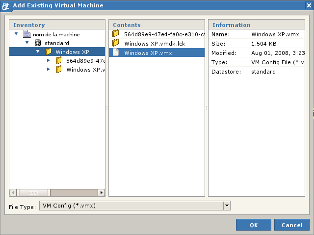Click the 564d89e9 folder icon in Contents list
The height and width of the screenshot is (235, 314).
tap(116, 34)
